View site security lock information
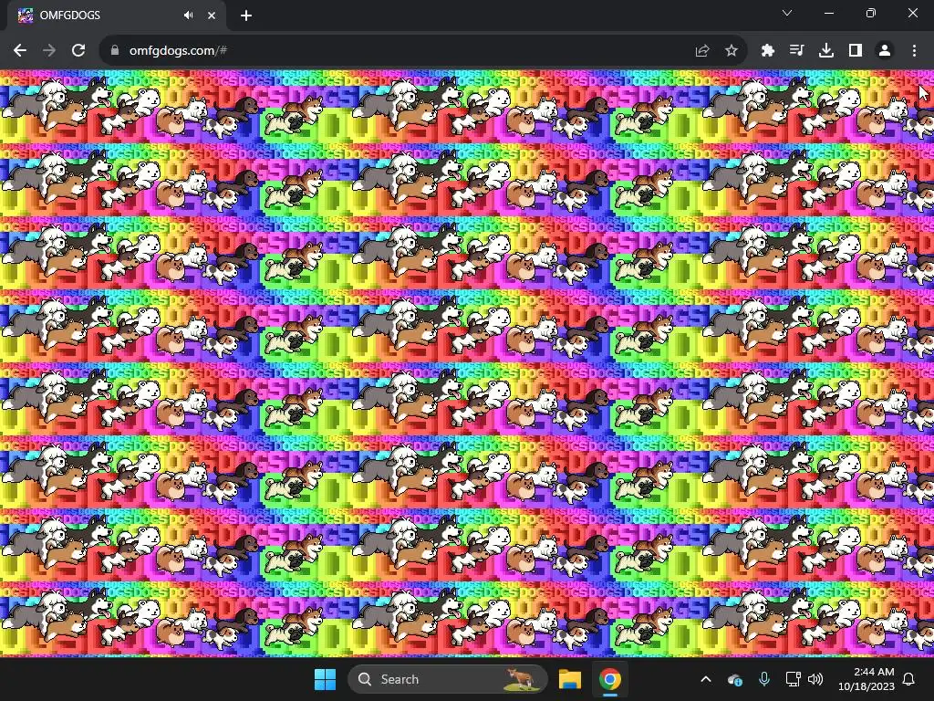The image size is (934, 701). click(x=115, y=51)
